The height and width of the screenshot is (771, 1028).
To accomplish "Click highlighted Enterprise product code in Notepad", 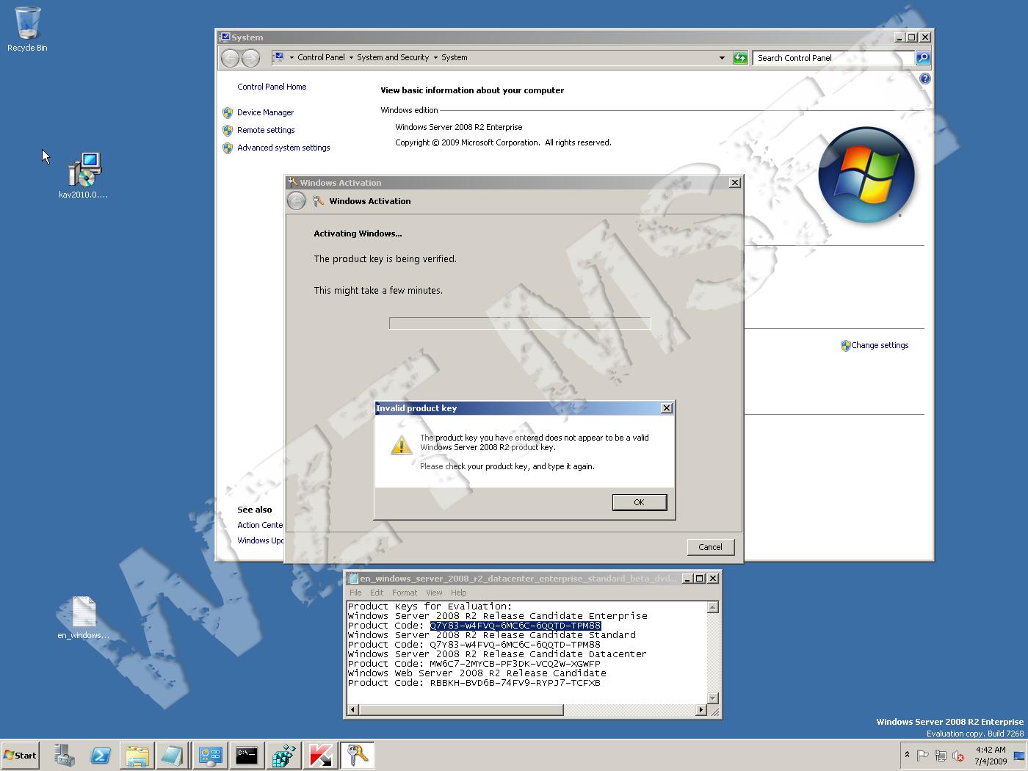I will 515,626.
